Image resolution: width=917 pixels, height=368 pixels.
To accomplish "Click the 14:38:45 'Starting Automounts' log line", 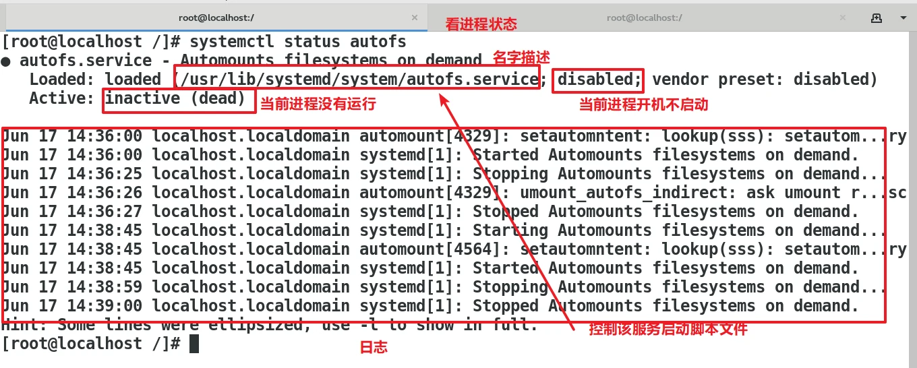I will pyautogui.click(x=444, y=231).
